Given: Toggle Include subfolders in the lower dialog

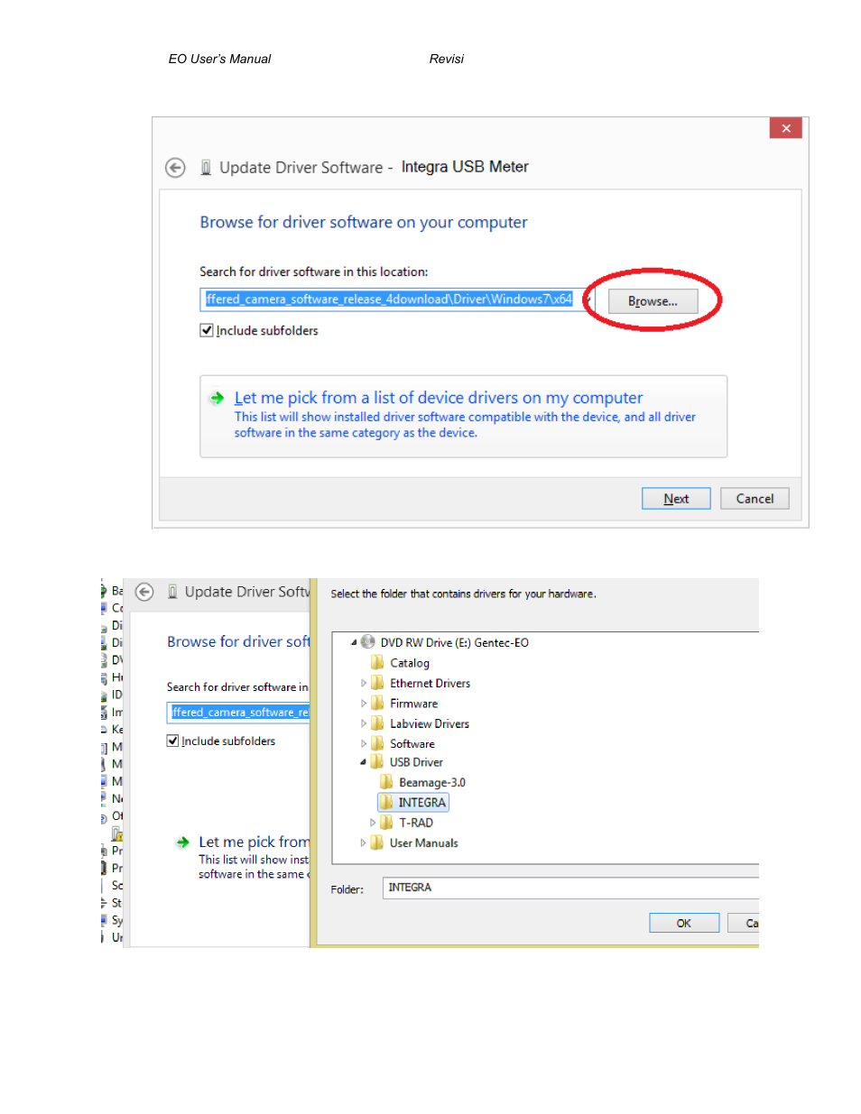Looking at the screenshot, I should pyautogui.click(x=172, y=741).
